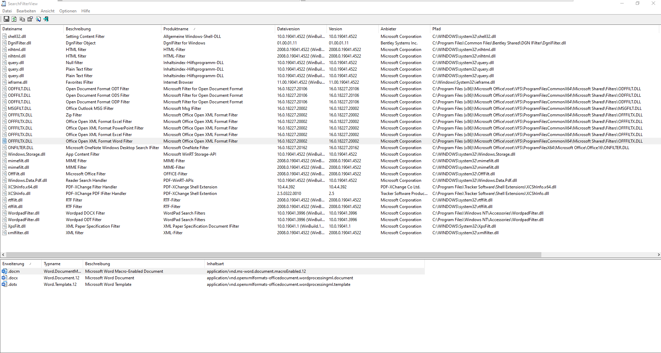Open the Datei menu
Image resolution: width=661 pixels, height=353 pixels.
pyautogui.click(x=7, y=11)
